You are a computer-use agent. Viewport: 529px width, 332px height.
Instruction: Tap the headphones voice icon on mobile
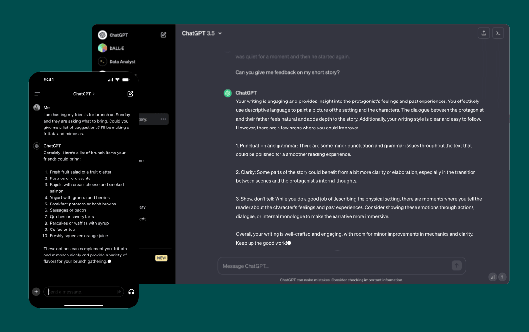pyautogui.click(x=131, y=292)
